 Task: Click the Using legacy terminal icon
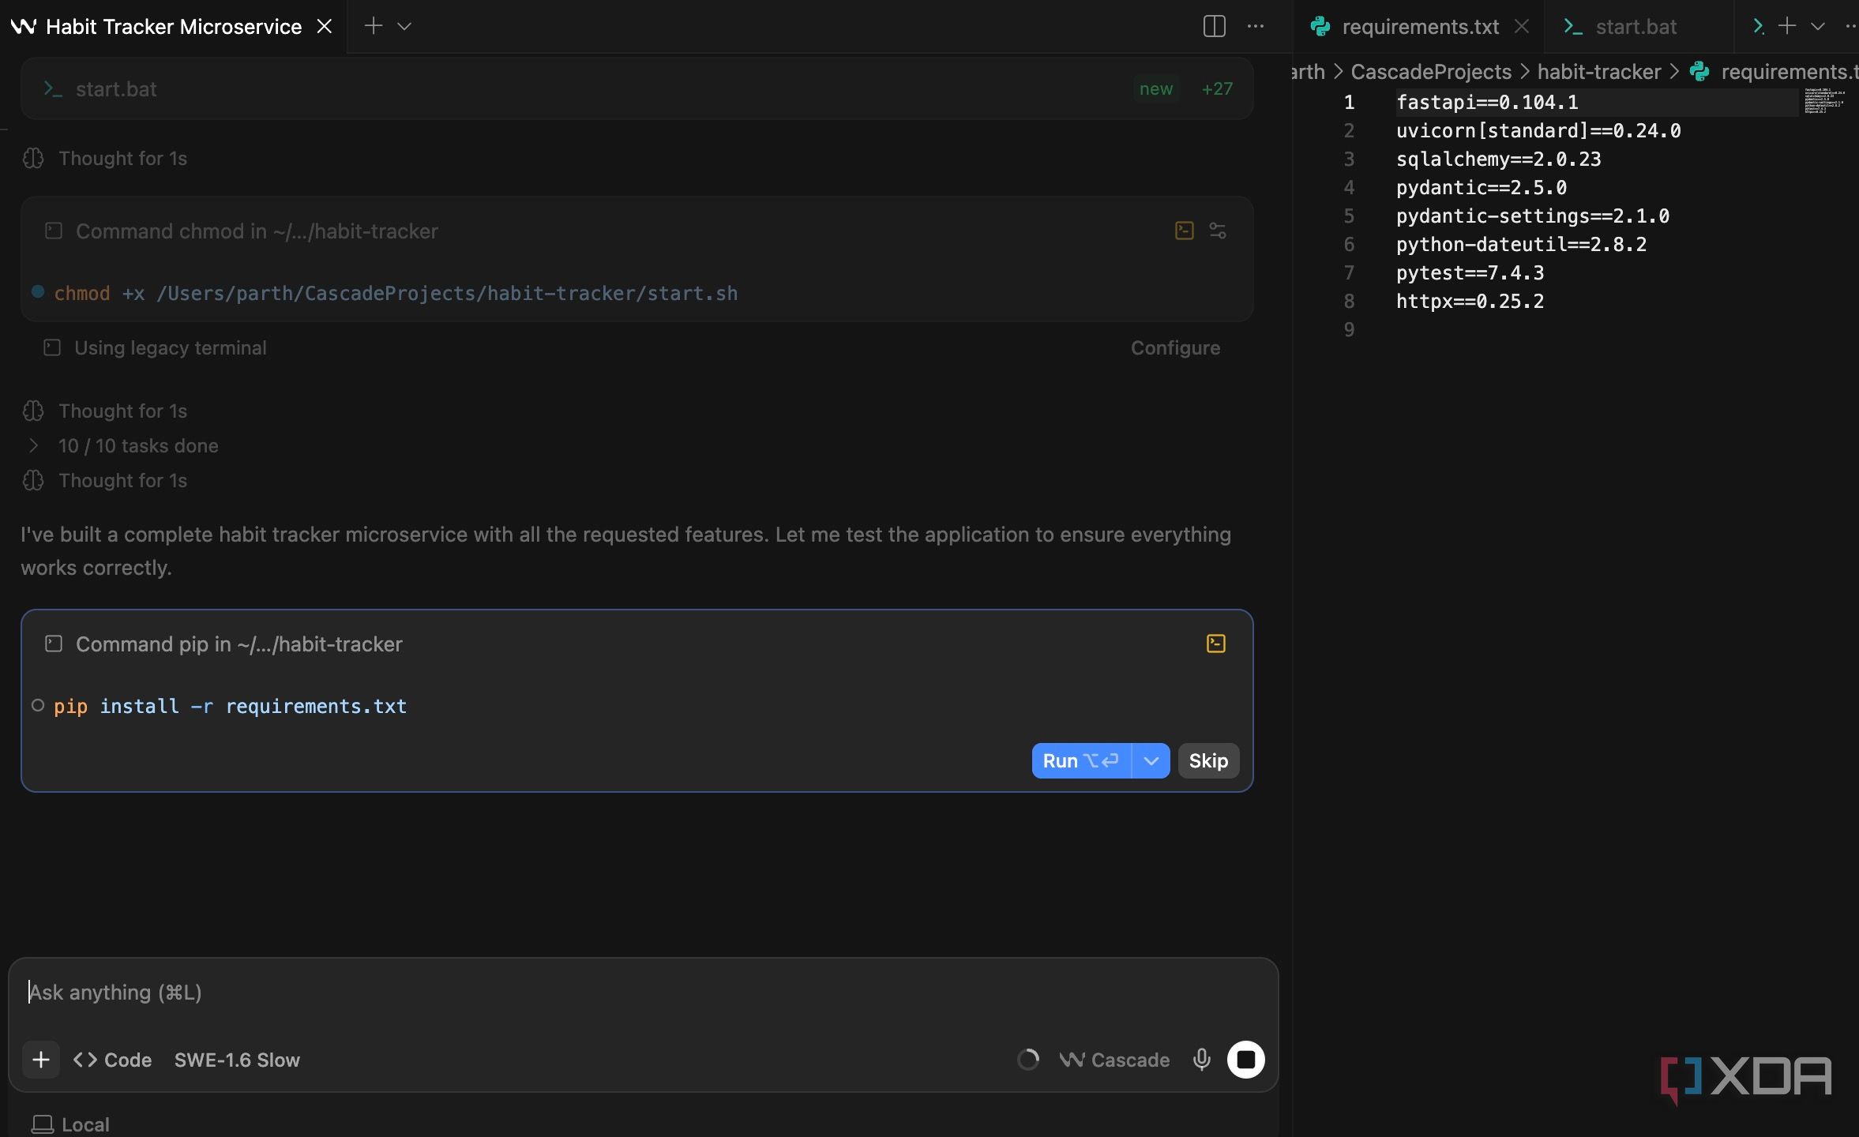pyautogui.click(x=52, y=347)
